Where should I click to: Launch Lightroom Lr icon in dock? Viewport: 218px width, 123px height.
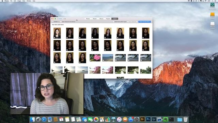pyautogui.click(x=154, y=119)
